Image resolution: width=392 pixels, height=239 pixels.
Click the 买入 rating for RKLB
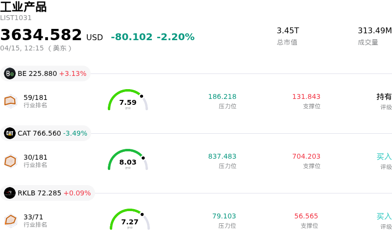(384, 216)
